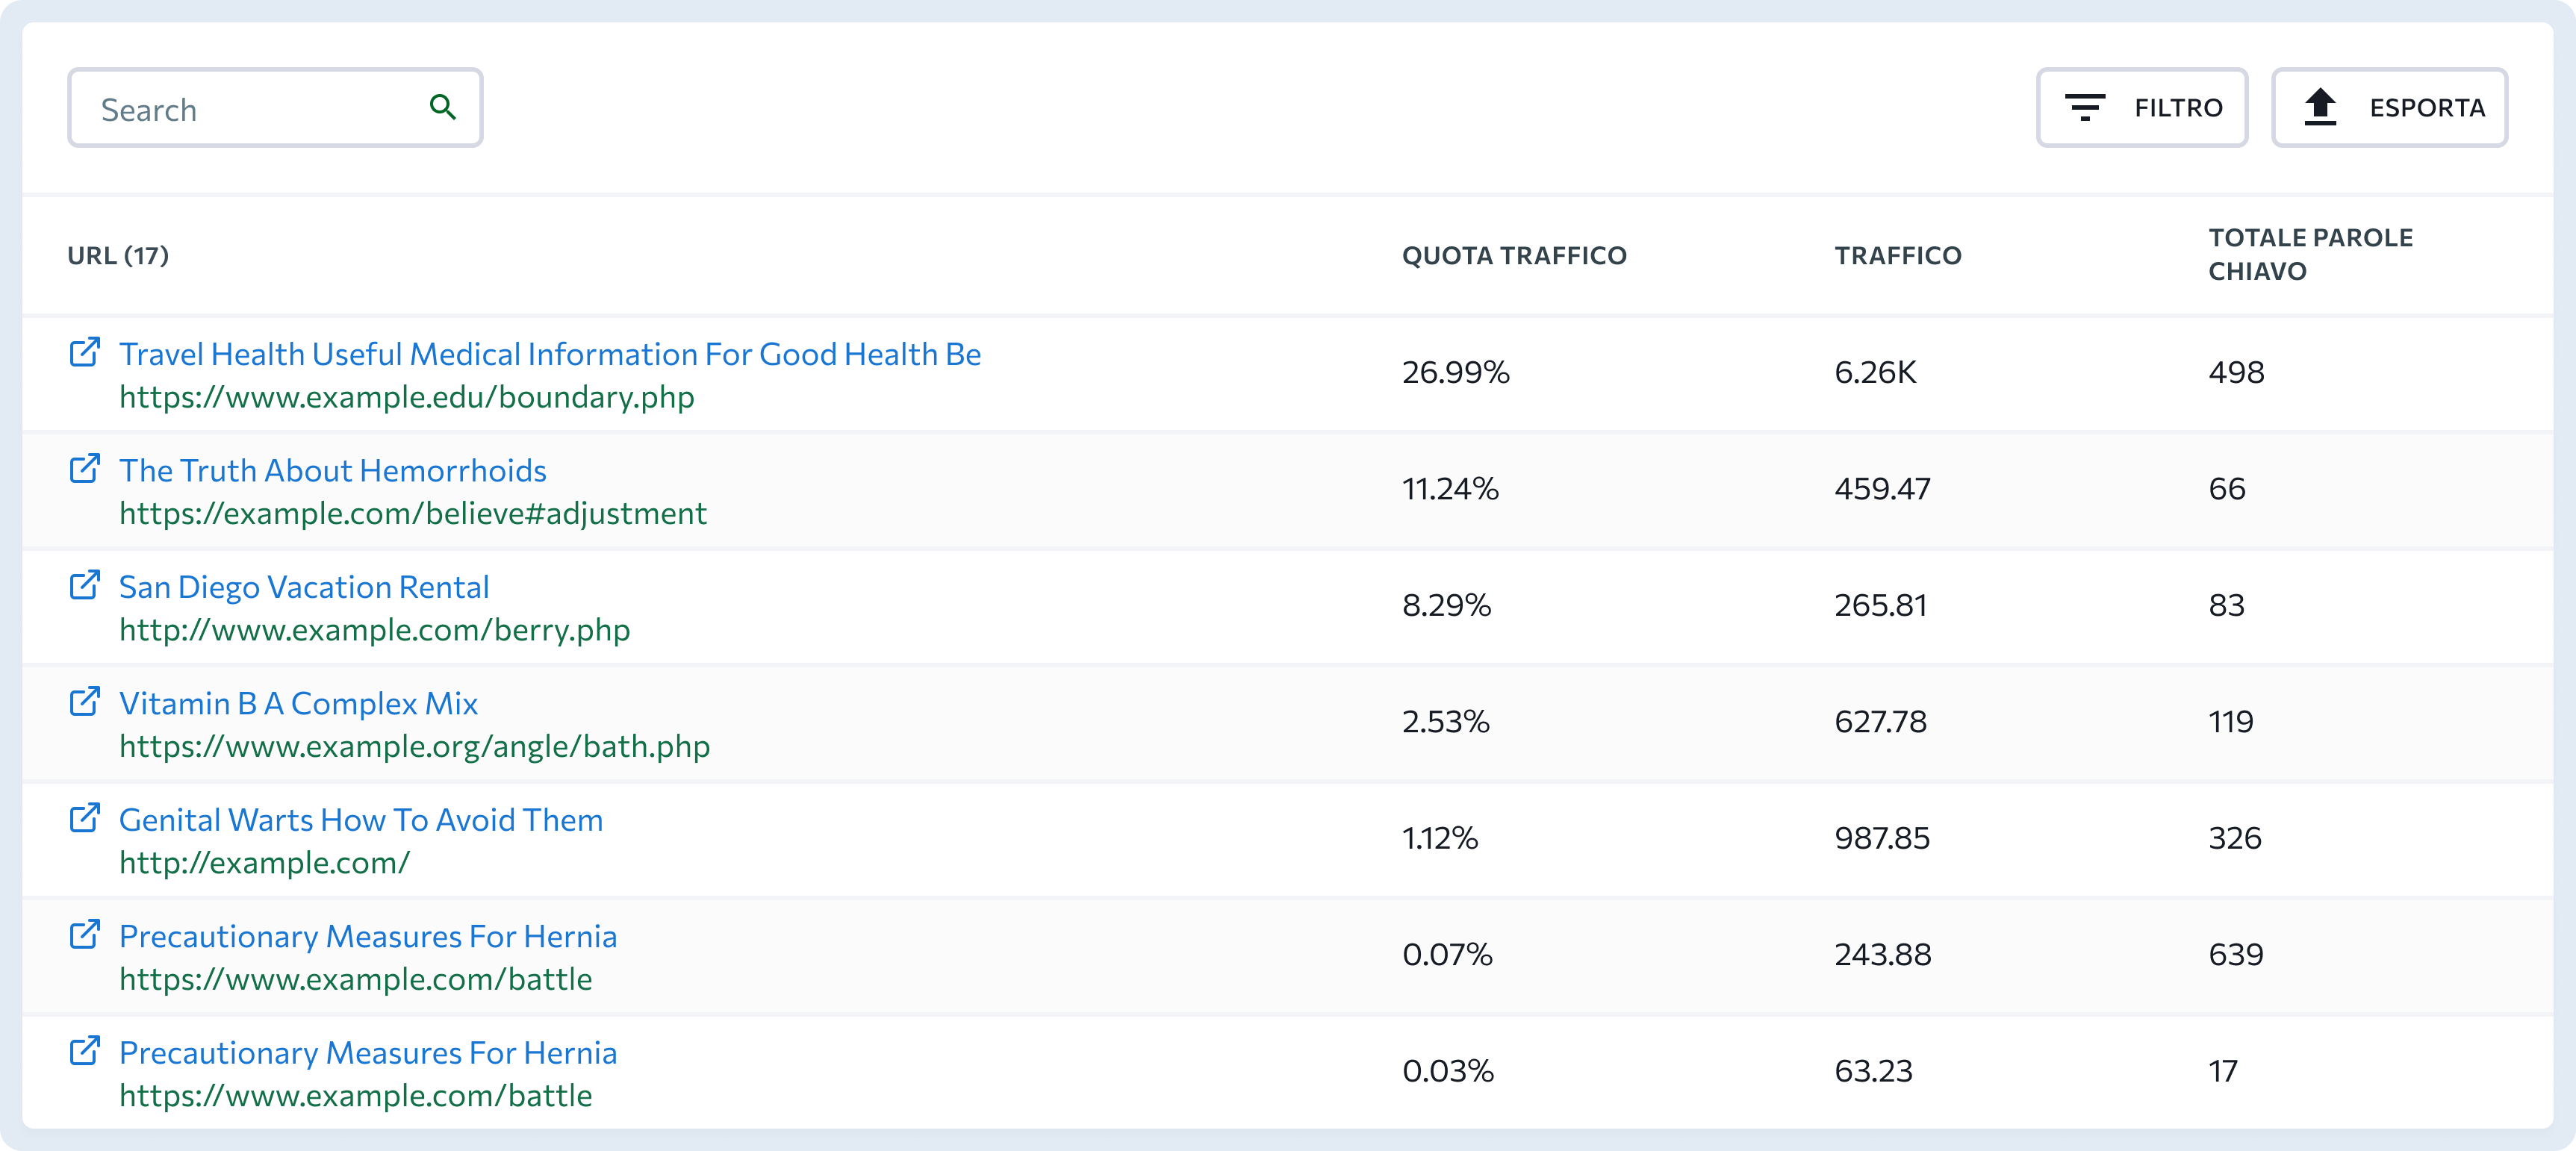Open external link icon for Vitamin B row
Screen dimensions: 2576x1151
click(85, 701)
